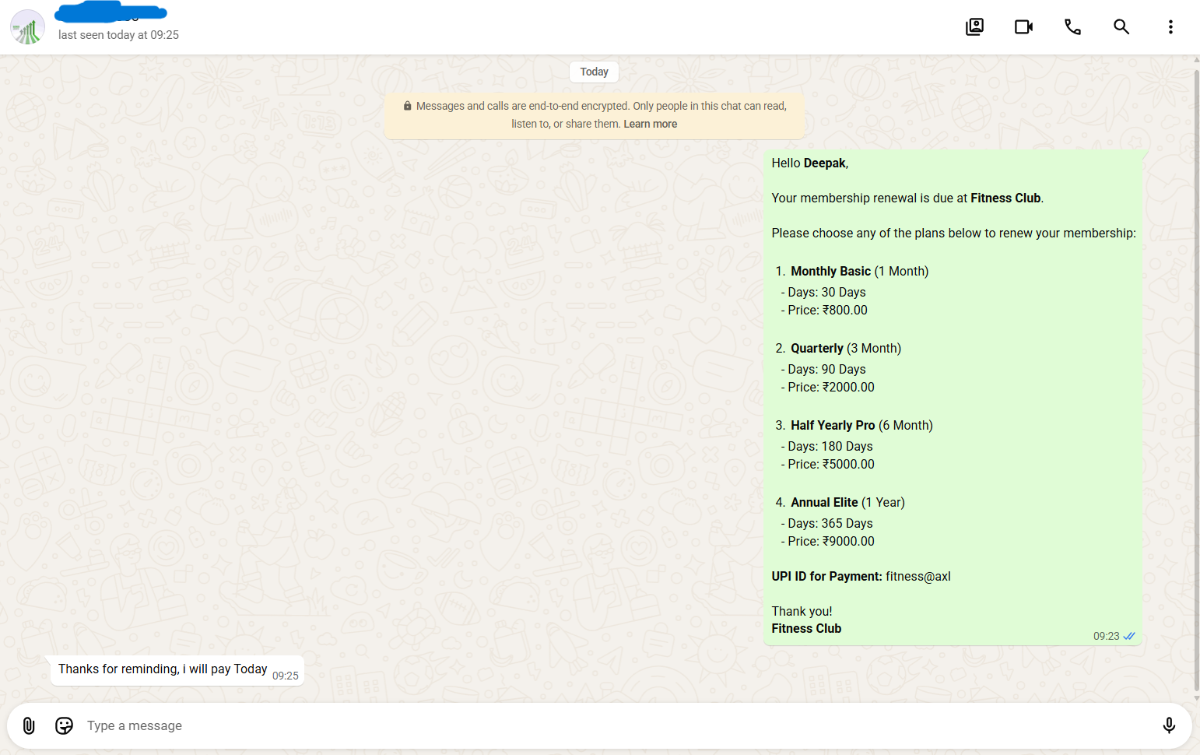This screenshot has width=1200, height=755.
Task: Attach a file with the paperclip icon
Action: pos(29,725)
